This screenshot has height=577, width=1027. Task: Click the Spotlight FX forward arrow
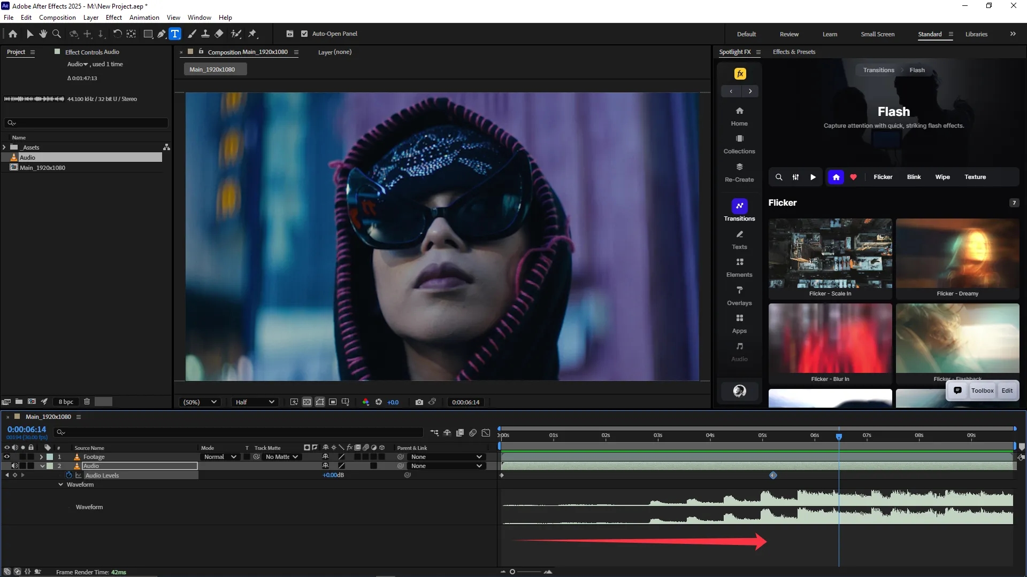tap(750, 91)
